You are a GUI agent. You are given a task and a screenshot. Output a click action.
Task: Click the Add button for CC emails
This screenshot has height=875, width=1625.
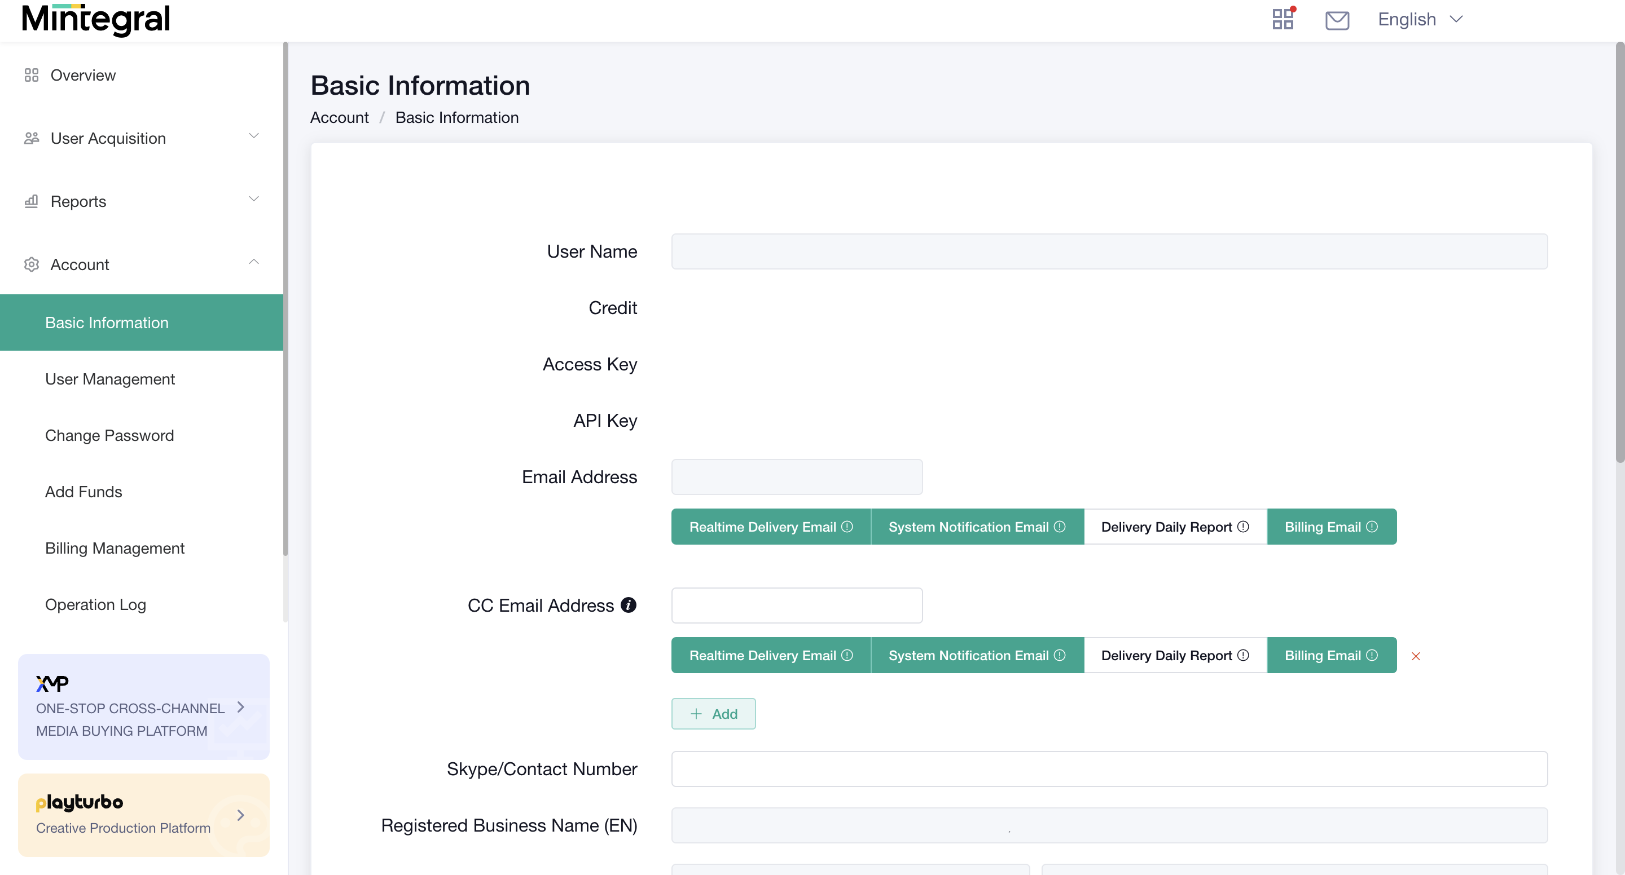coord(713,714)
